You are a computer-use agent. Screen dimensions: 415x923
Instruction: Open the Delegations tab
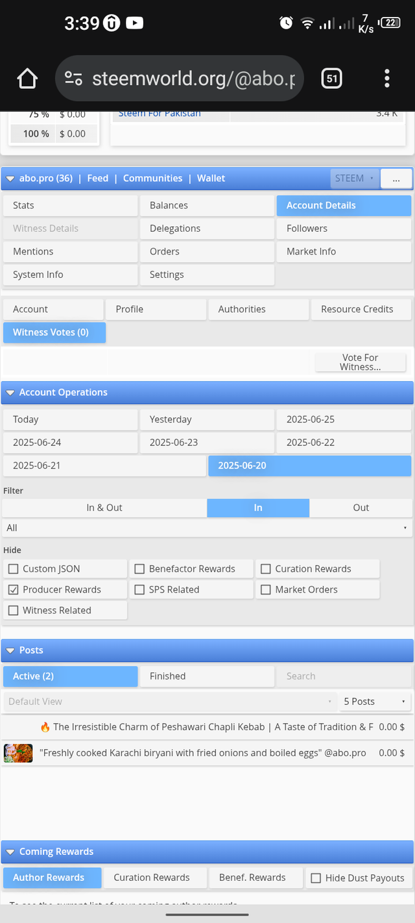pos(207,228)
